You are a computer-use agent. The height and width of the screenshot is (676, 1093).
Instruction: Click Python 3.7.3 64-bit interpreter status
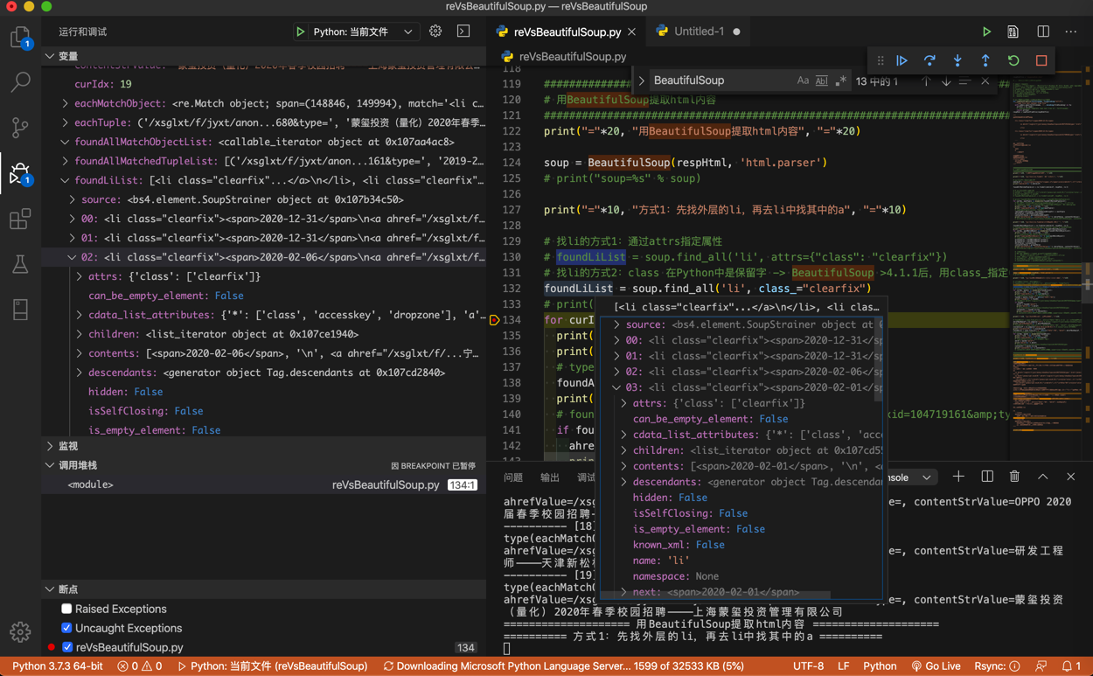click(57, 666)
